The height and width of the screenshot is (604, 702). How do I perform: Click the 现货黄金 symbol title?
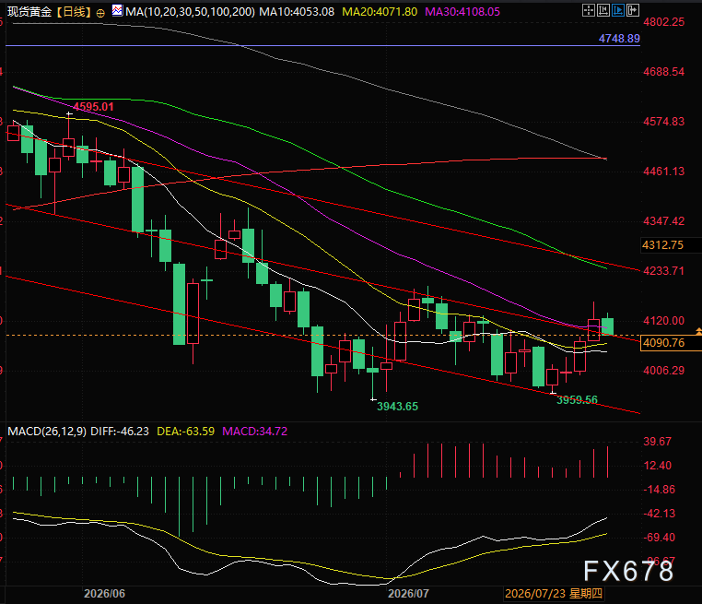(29, 12)
